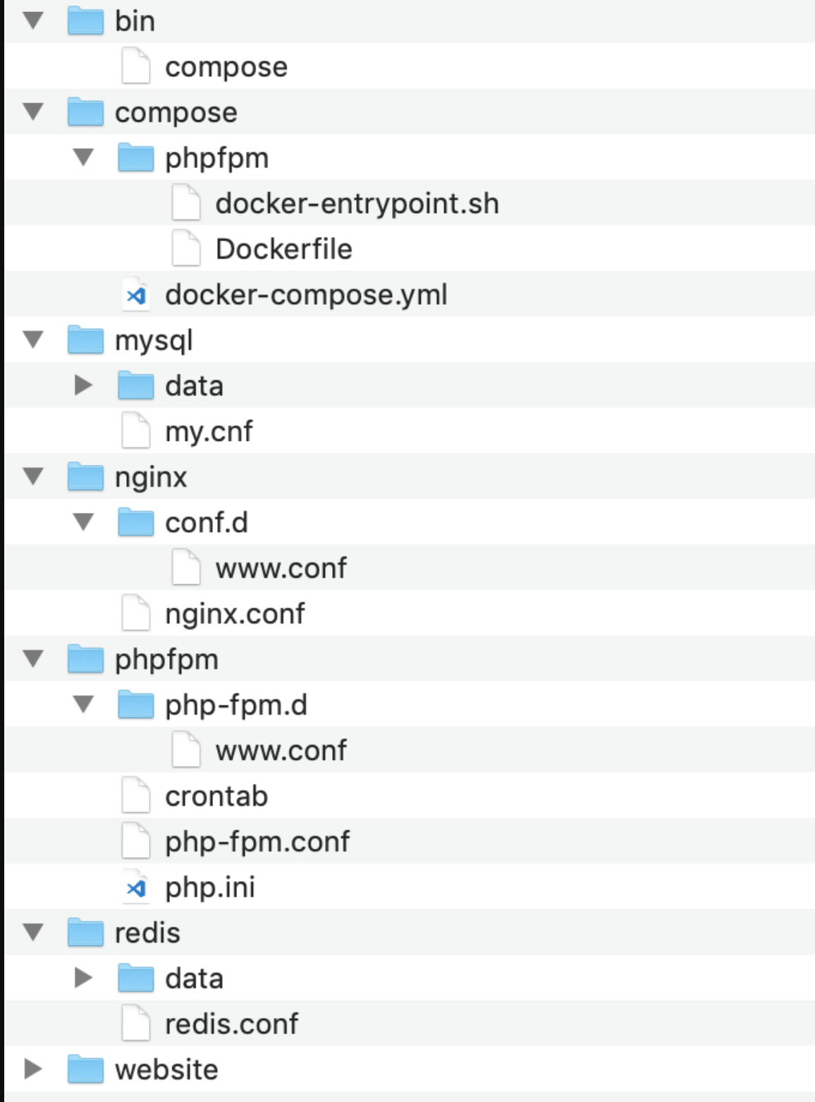The width and height of the screenshot is (815, 1102).
Task: Collapse the php-fpm.d folder triangle
Action: point(83,705)
